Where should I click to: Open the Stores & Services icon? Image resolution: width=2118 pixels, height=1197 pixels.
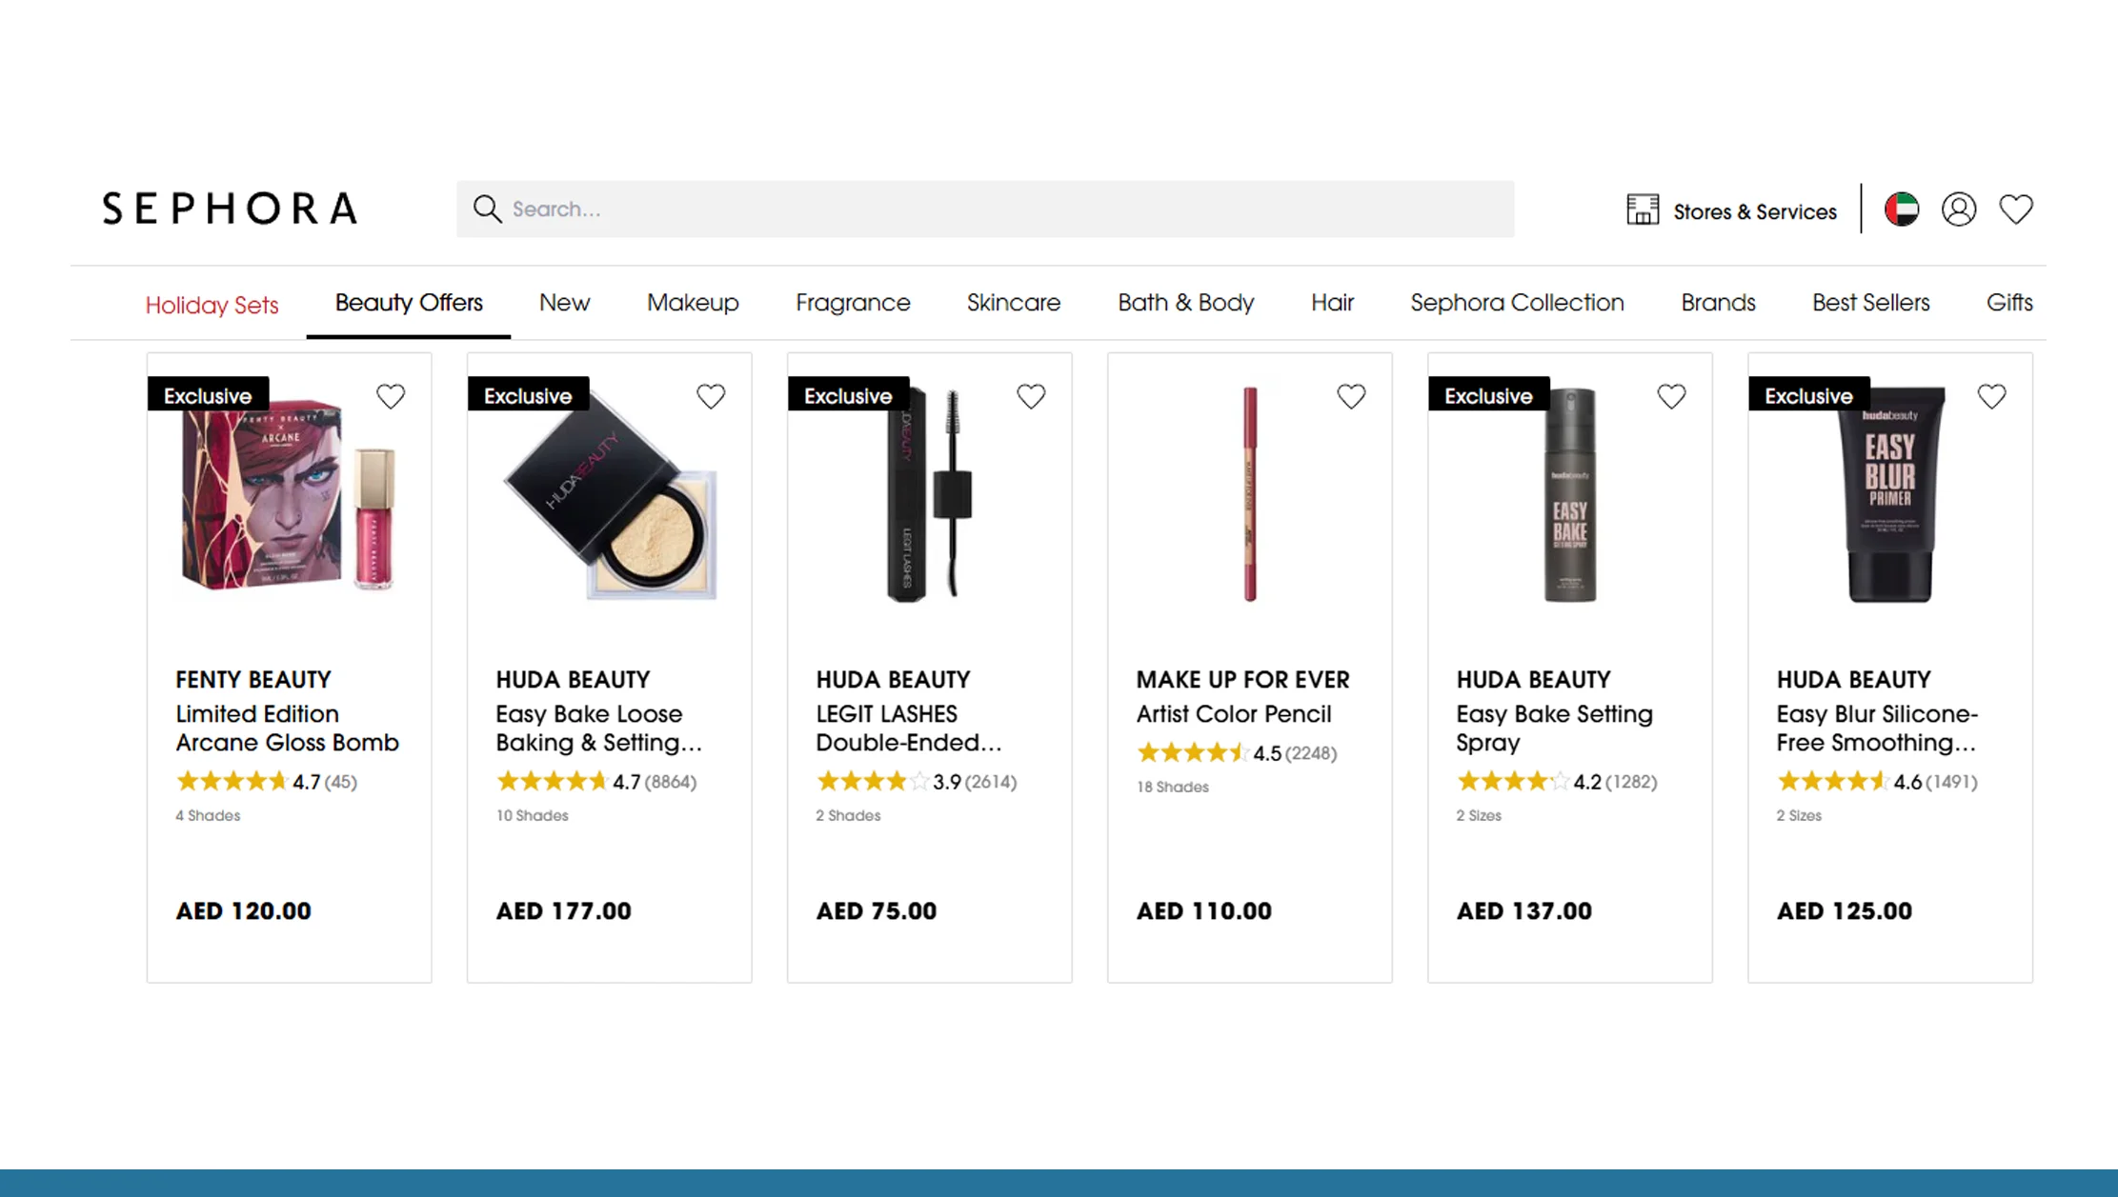click(1643, 209)
